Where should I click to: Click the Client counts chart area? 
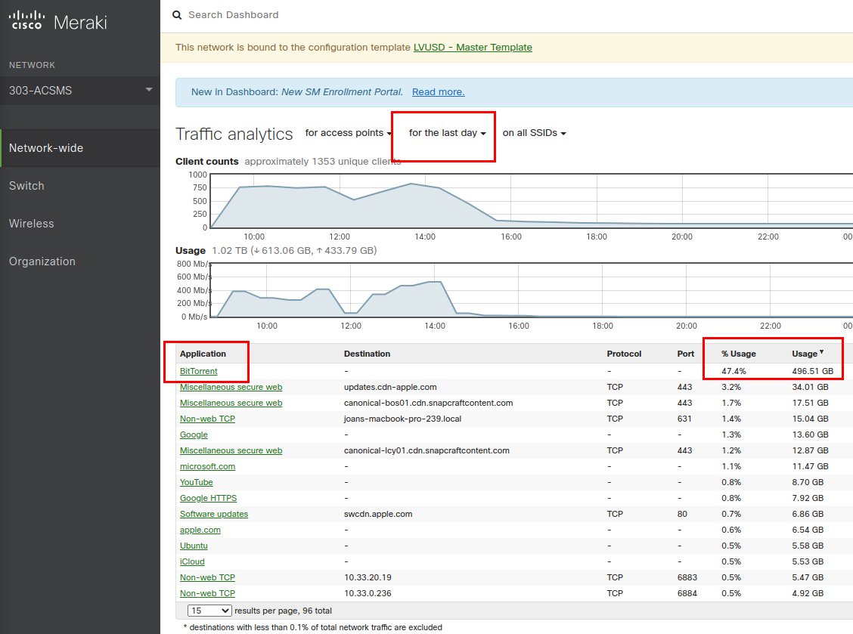532,201
